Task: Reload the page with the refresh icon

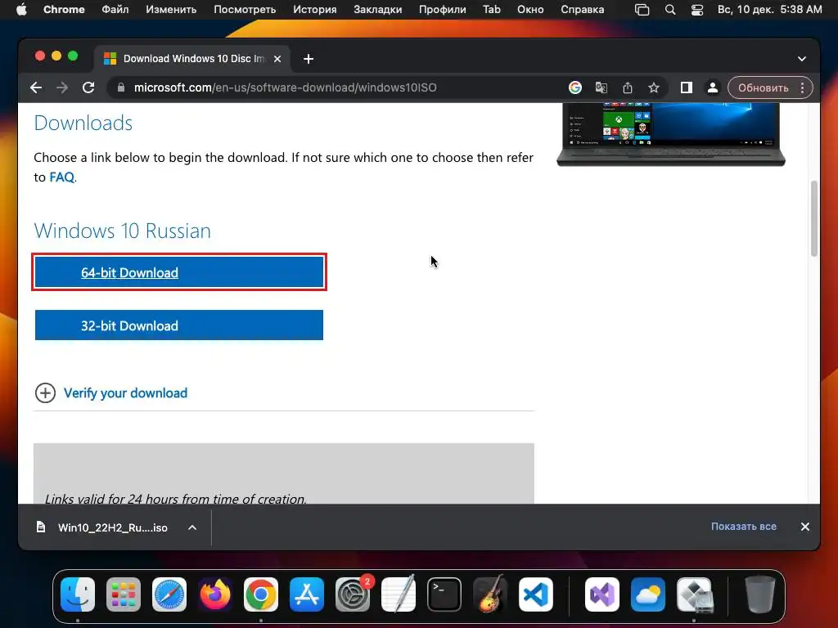Action: 88,87
